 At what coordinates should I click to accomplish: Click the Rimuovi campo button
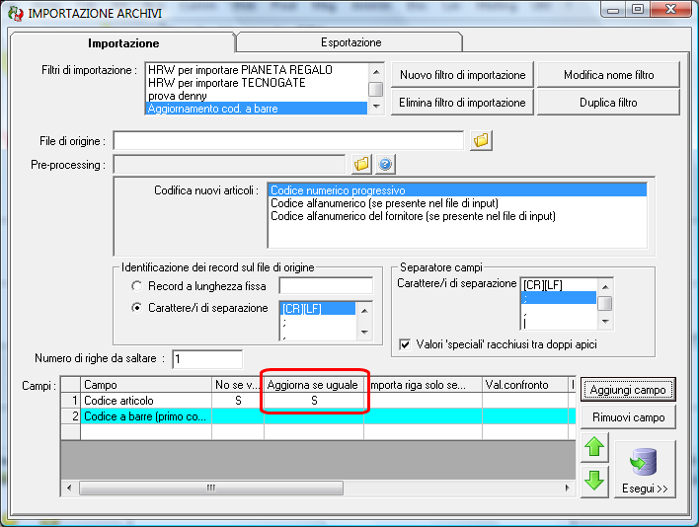[628, 417]
